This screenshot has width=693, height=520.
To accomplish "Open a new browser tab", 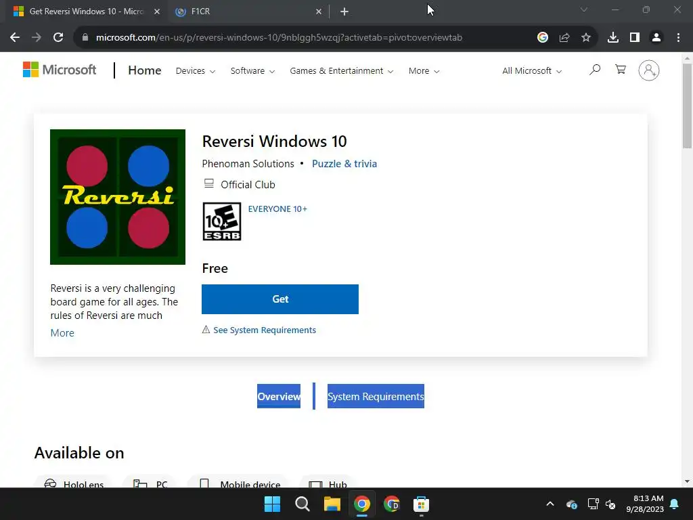I will click(344, 12).
